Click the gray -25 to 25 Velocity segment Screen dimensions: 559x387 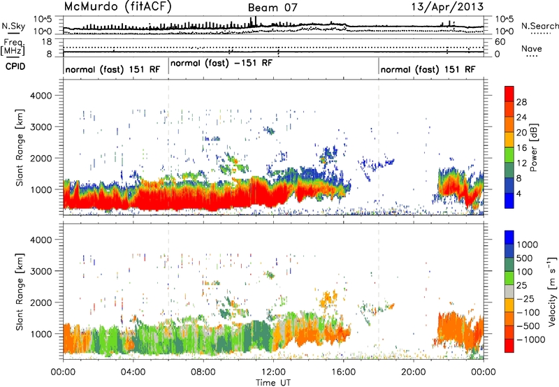pyautogui.click(x=509, y=291)
